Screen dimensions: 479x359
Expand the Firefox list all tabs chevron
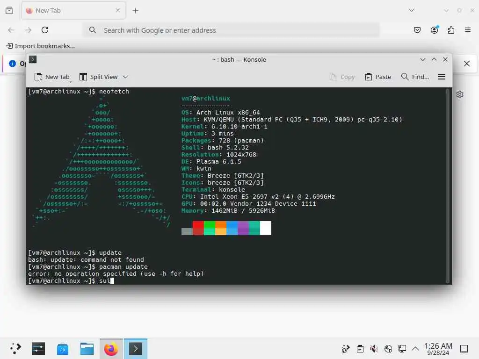click(x=412, y=10)
